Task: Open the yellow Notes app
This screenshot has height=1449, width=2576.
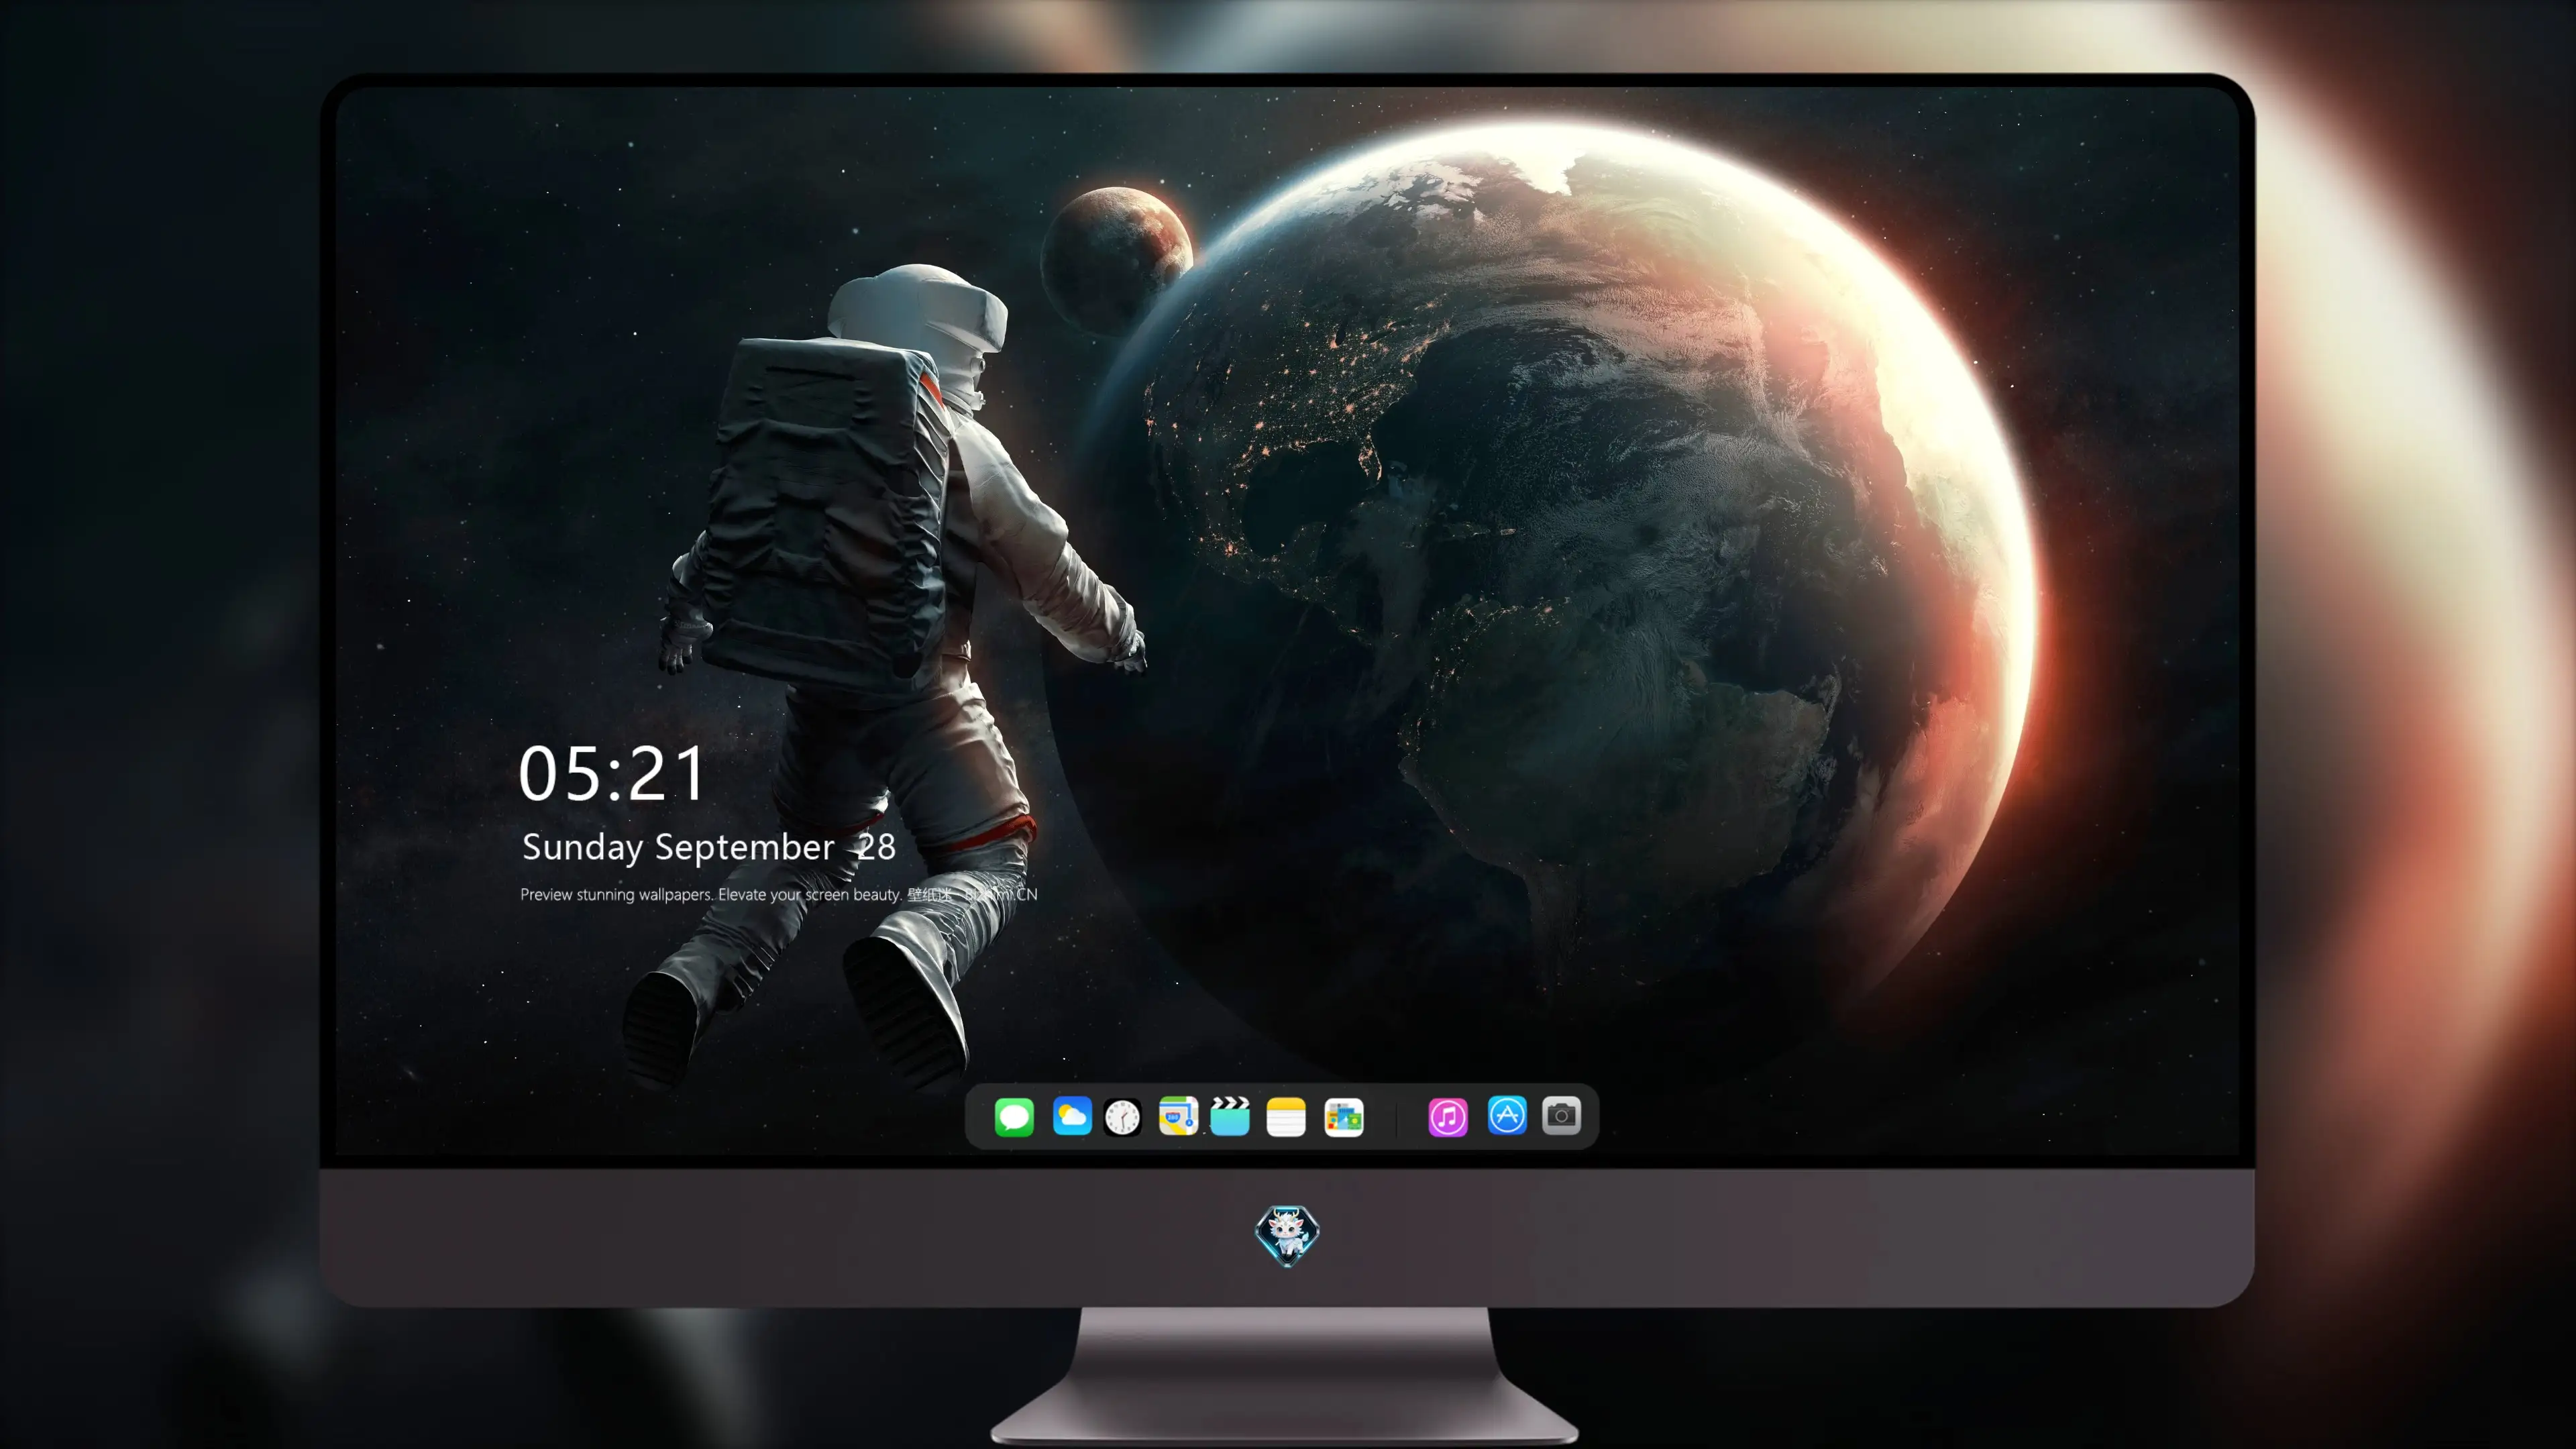Action: (x=1286, y=1117)
